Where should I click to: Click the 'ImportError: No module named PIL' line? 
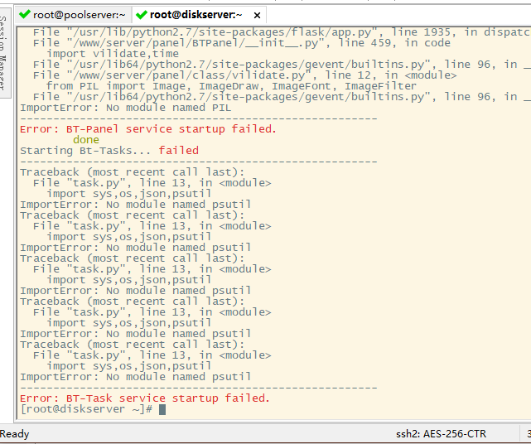tap(125, 108)
